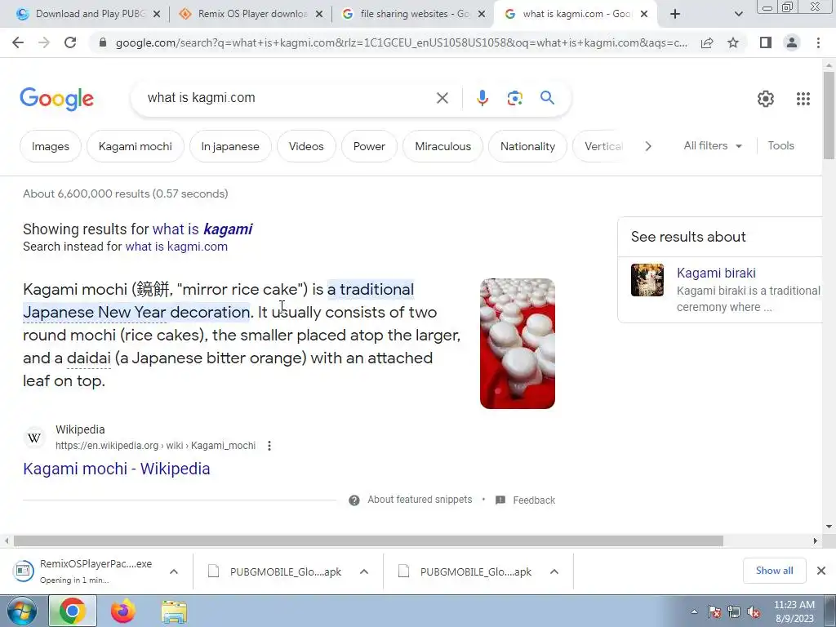Open RemixOSPlayerPac exe download options
This screenshot has height=627, width=836.
(174, 571)
